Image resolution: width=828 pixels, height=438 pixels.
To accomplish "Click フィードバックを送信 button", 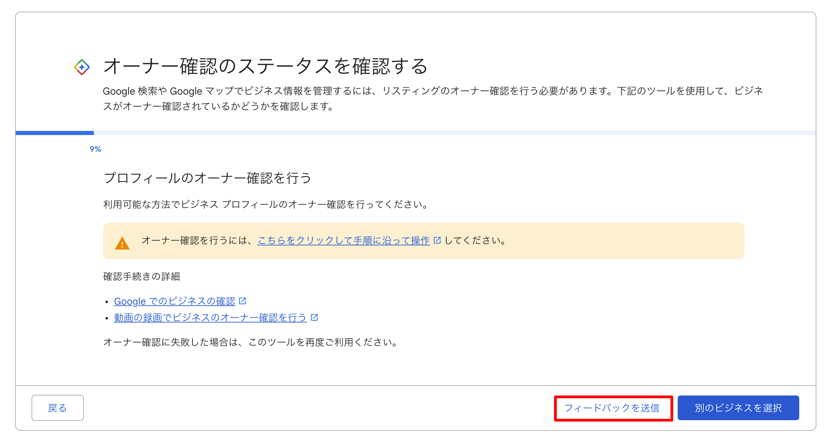I will tap(613, 408).
